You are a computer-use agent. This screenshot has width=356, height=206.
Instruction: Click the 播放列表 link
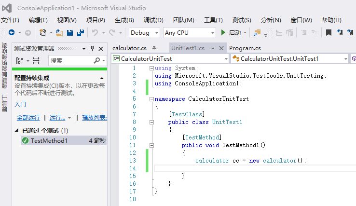click(95, 118)
